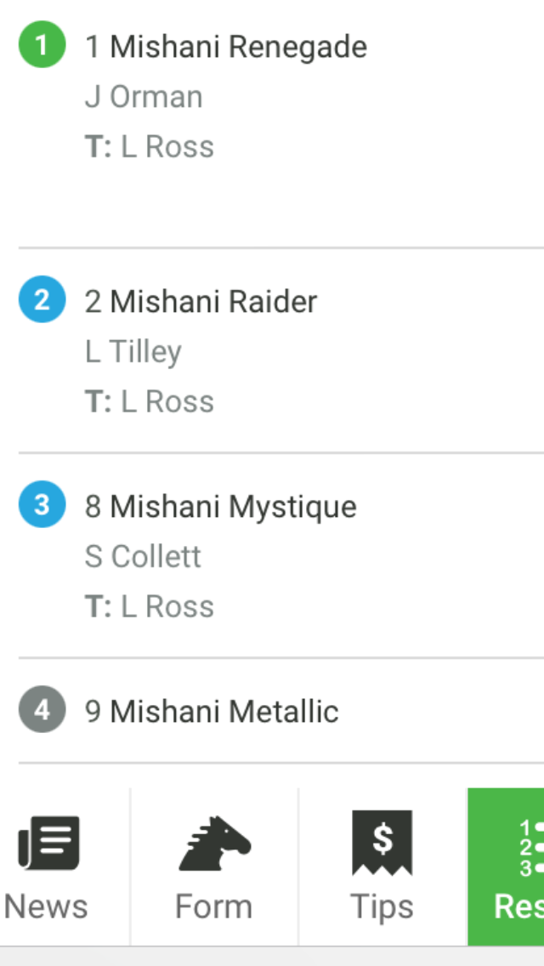Open runner 2 Mishani Raider
Screen dimensions: 544x966
[x=201, y=302]
